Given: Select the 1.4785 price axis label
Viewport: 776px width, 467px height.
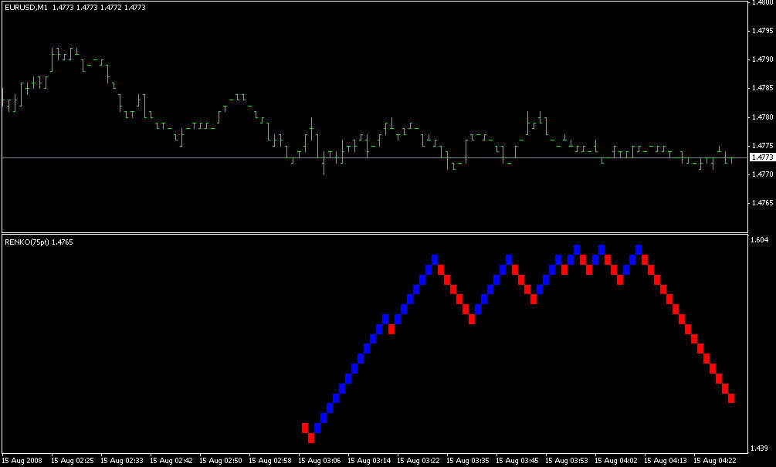Looking at the screenshot, I should 762,88.
